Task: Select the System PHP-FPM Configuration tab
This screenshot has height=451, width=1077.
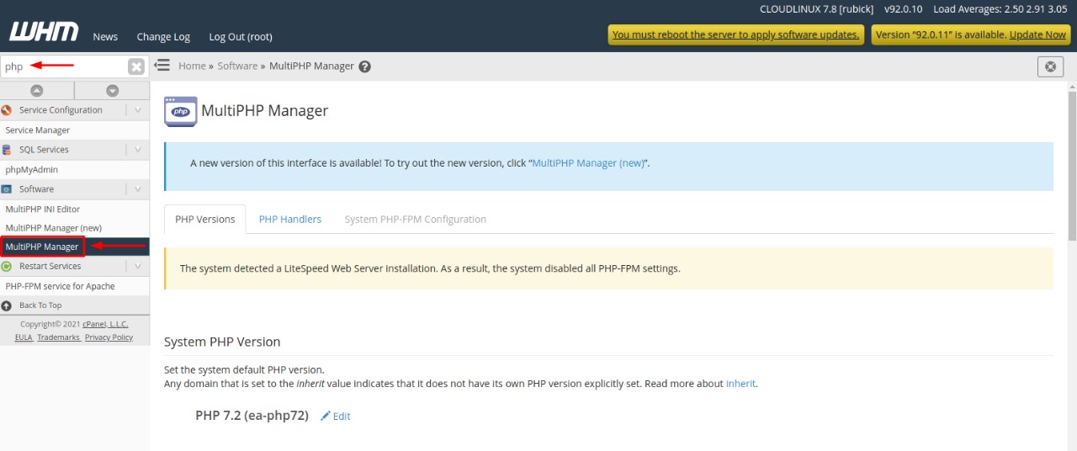Action: [416, 219]
